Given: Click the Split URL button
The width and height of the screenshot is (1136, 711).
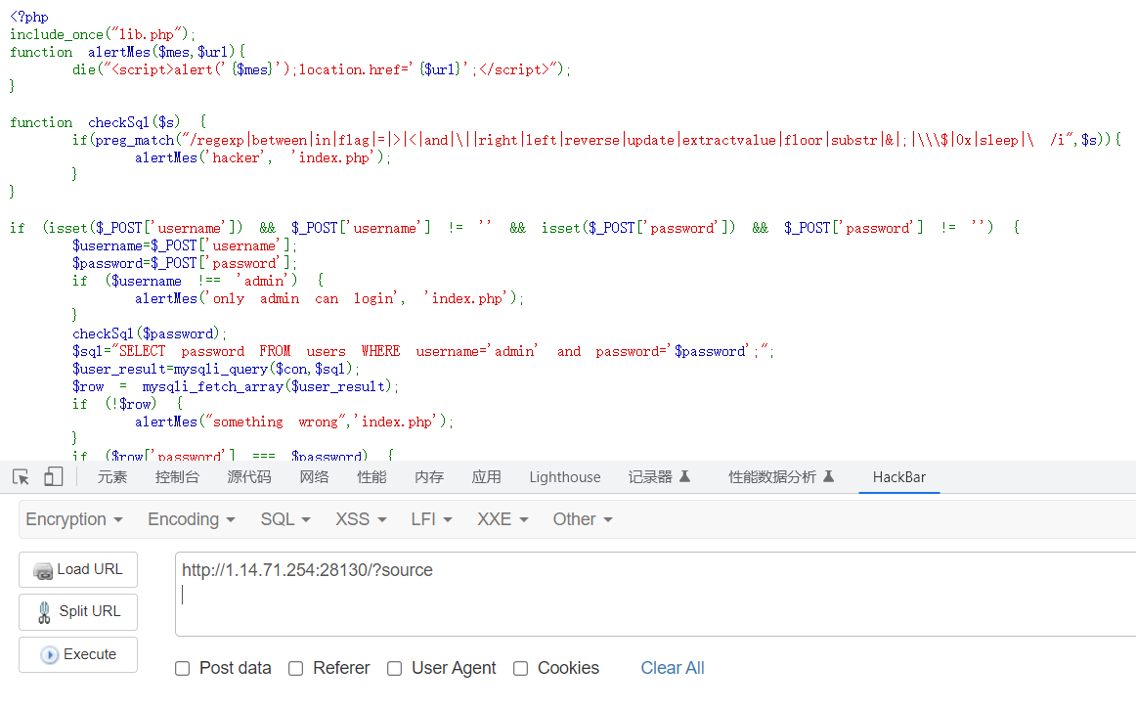Looking at the screenshot, I should (x=78, y=611).
